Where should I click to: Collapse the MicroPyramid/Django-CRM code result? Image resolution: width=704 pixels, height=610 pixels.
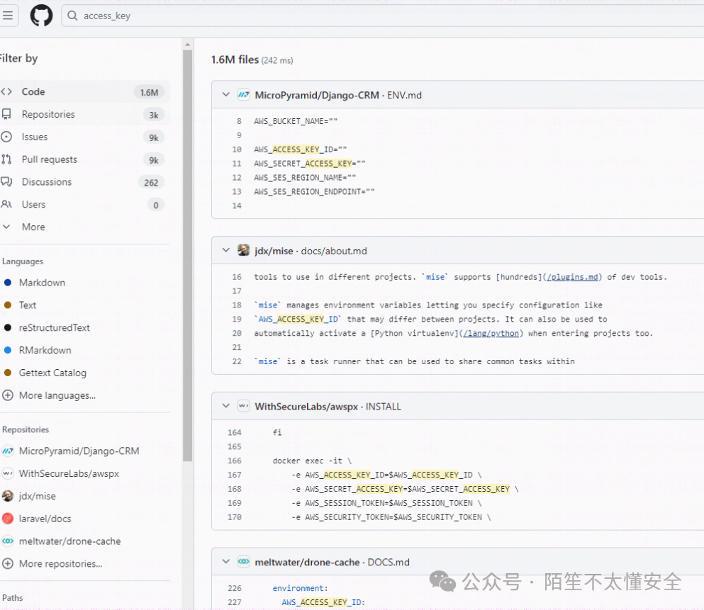pyautogui.click(x=225, y=94)
